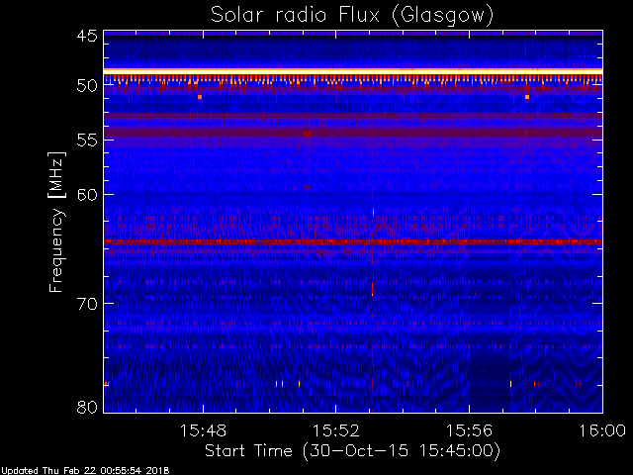Click the plot title "Solar radio Flux (Glasgow)"
This screenshot has width=633, height=475.
352,16
